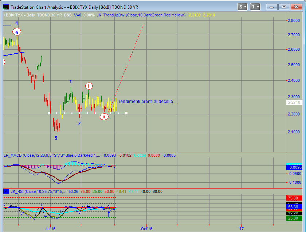
Task: Select the circled 'i' wave label
Action: point(89,86)
